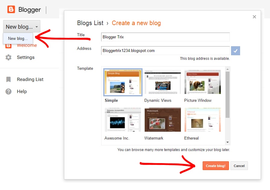Click the address availability checkmark icon
The width and height of the screenshot is (270, 190).
click(235, 51)
